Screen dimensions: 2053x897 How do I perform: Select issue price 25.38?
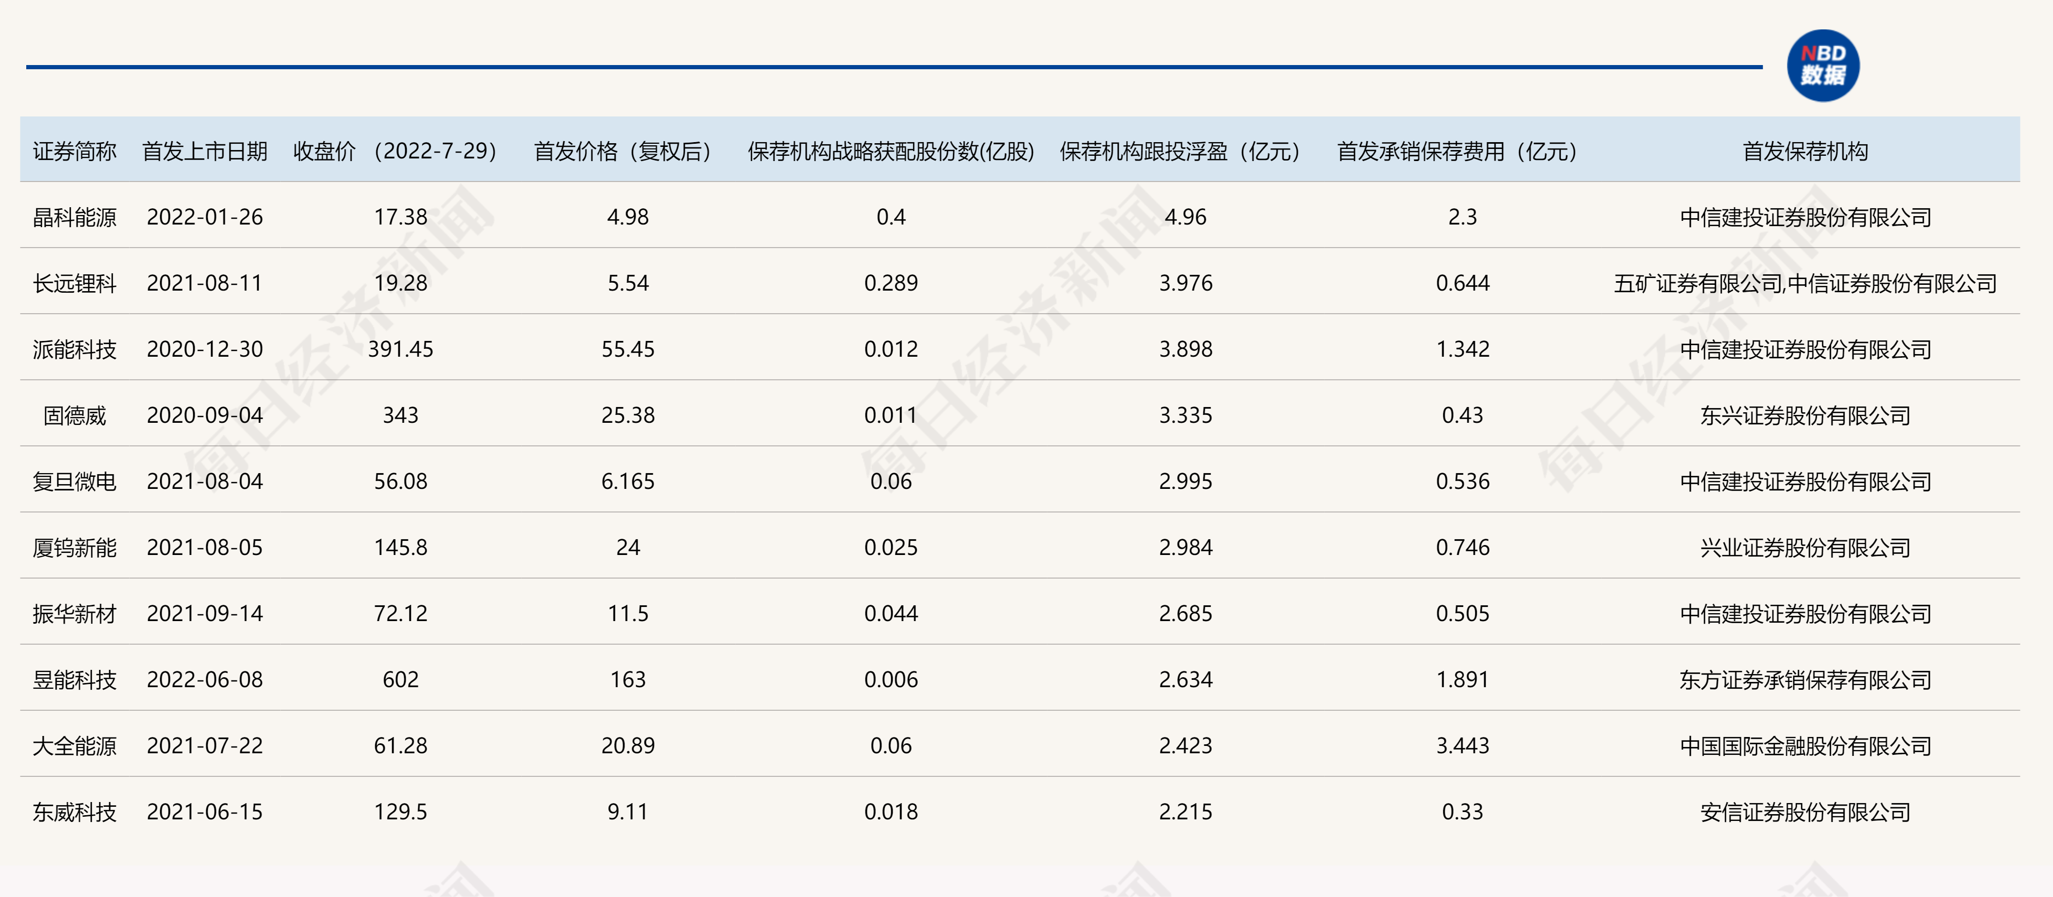click(x=628, y=416)
